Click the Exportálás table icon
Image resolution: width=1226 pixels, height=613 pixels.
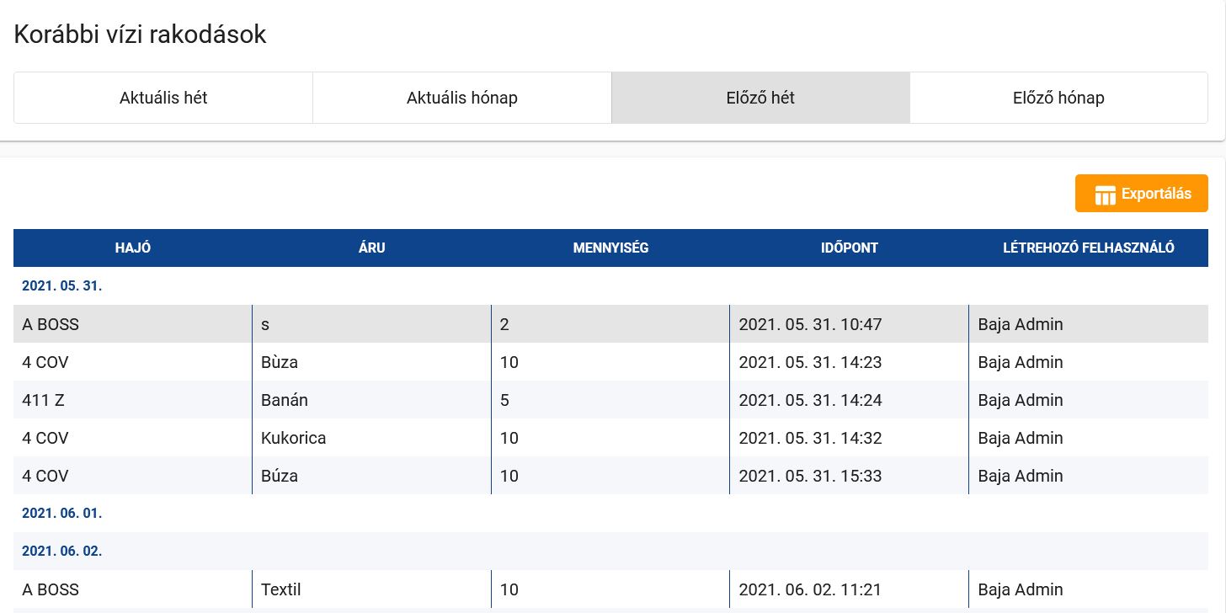coord(1105,195)
